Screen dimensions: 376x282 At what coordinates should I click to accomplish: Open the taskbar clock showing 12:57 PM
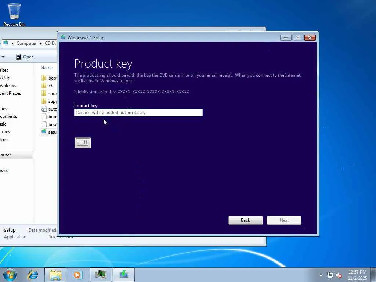[357, 275]
